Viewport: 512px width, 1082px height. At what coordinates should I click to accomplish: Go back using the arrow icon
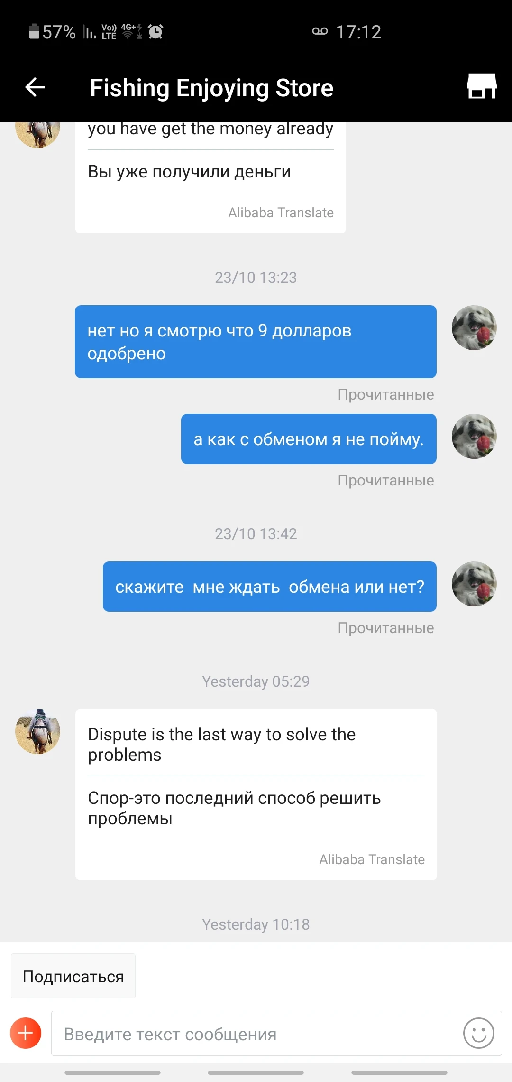coord(35,87)
